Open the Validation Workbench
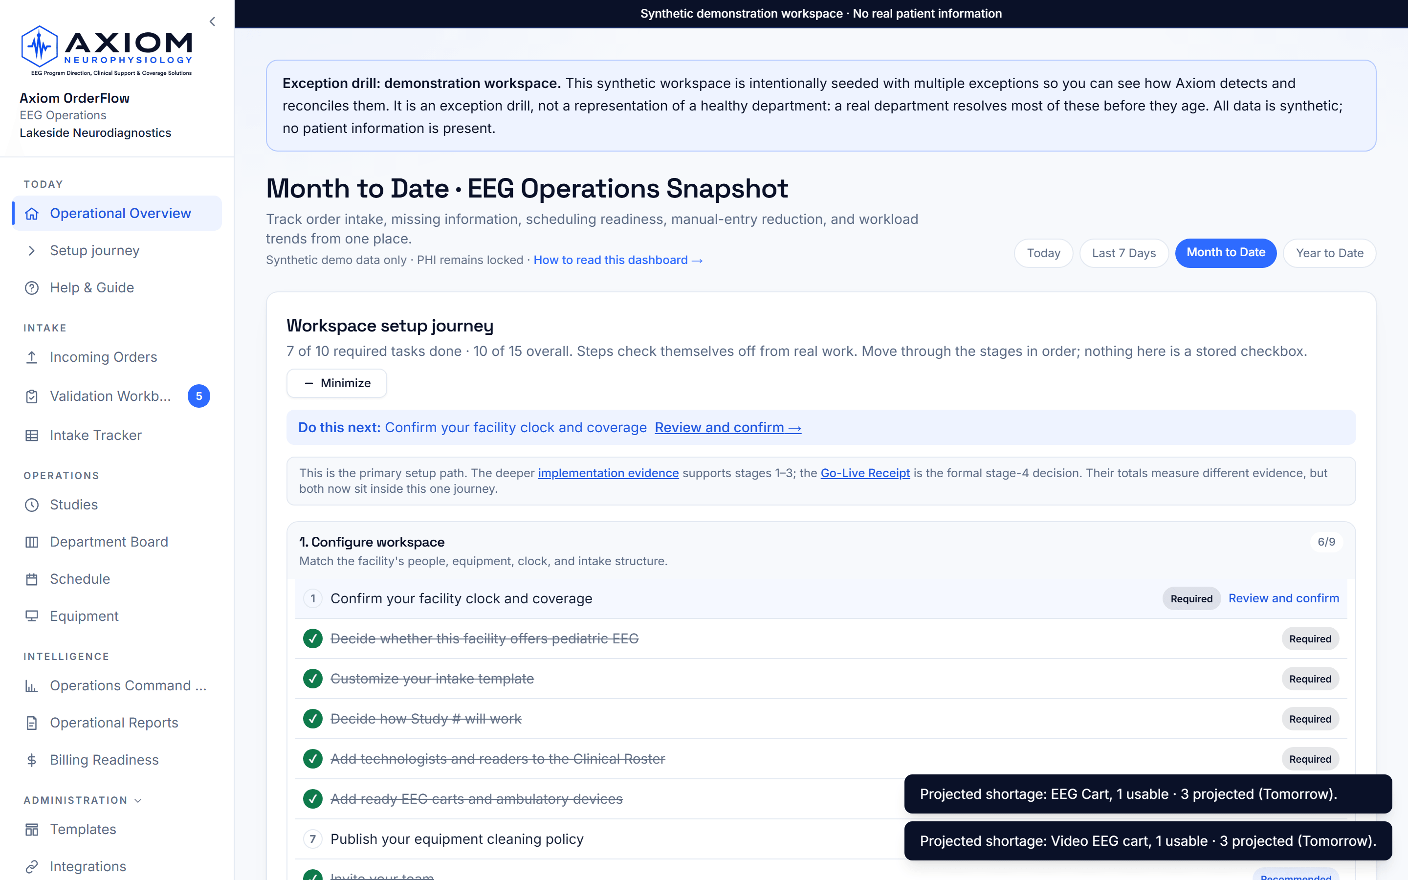 click(x=116, y=396)
